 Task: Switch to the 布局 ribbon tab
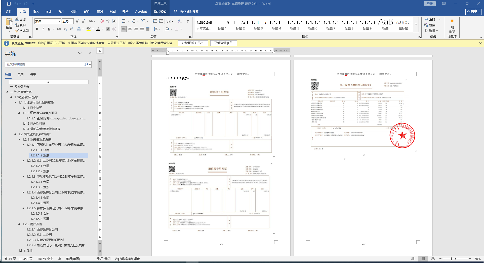pyautogui.click(x=61, y=12)
